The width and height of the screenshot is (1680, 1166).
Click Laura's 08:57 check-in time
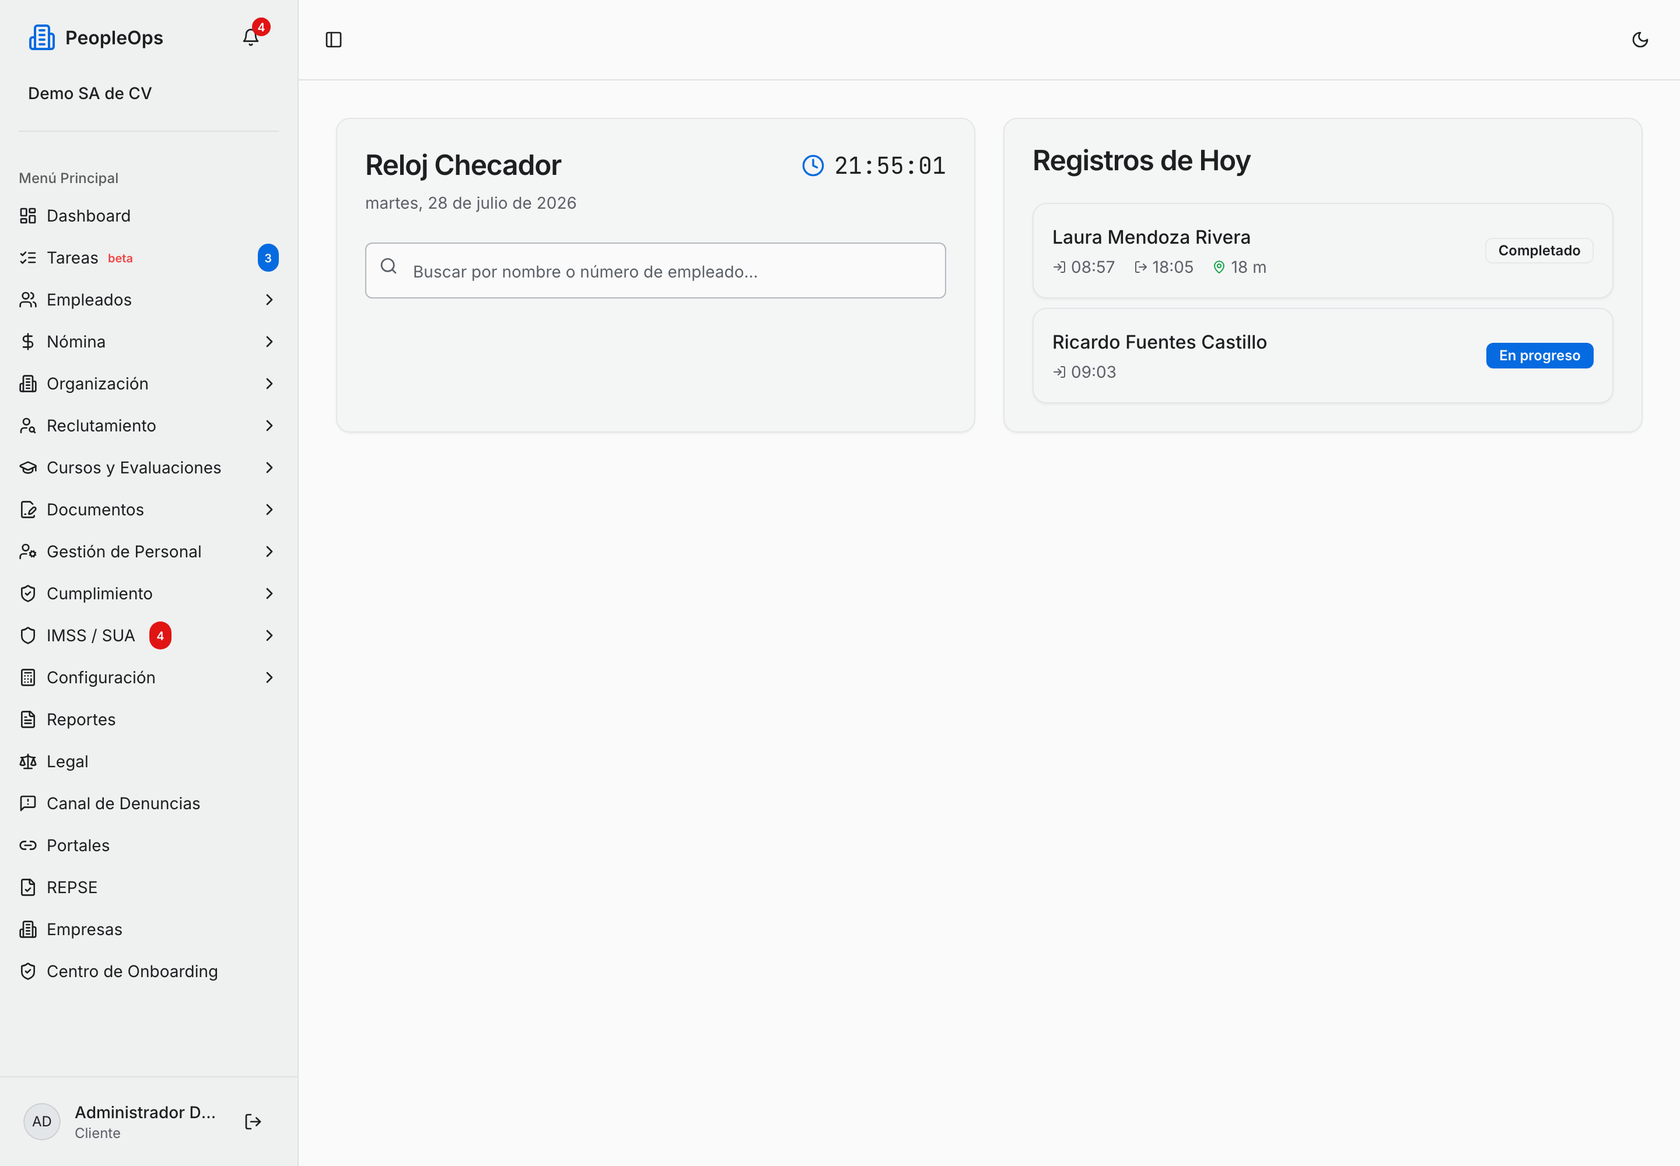click(x=1092, y=268)
